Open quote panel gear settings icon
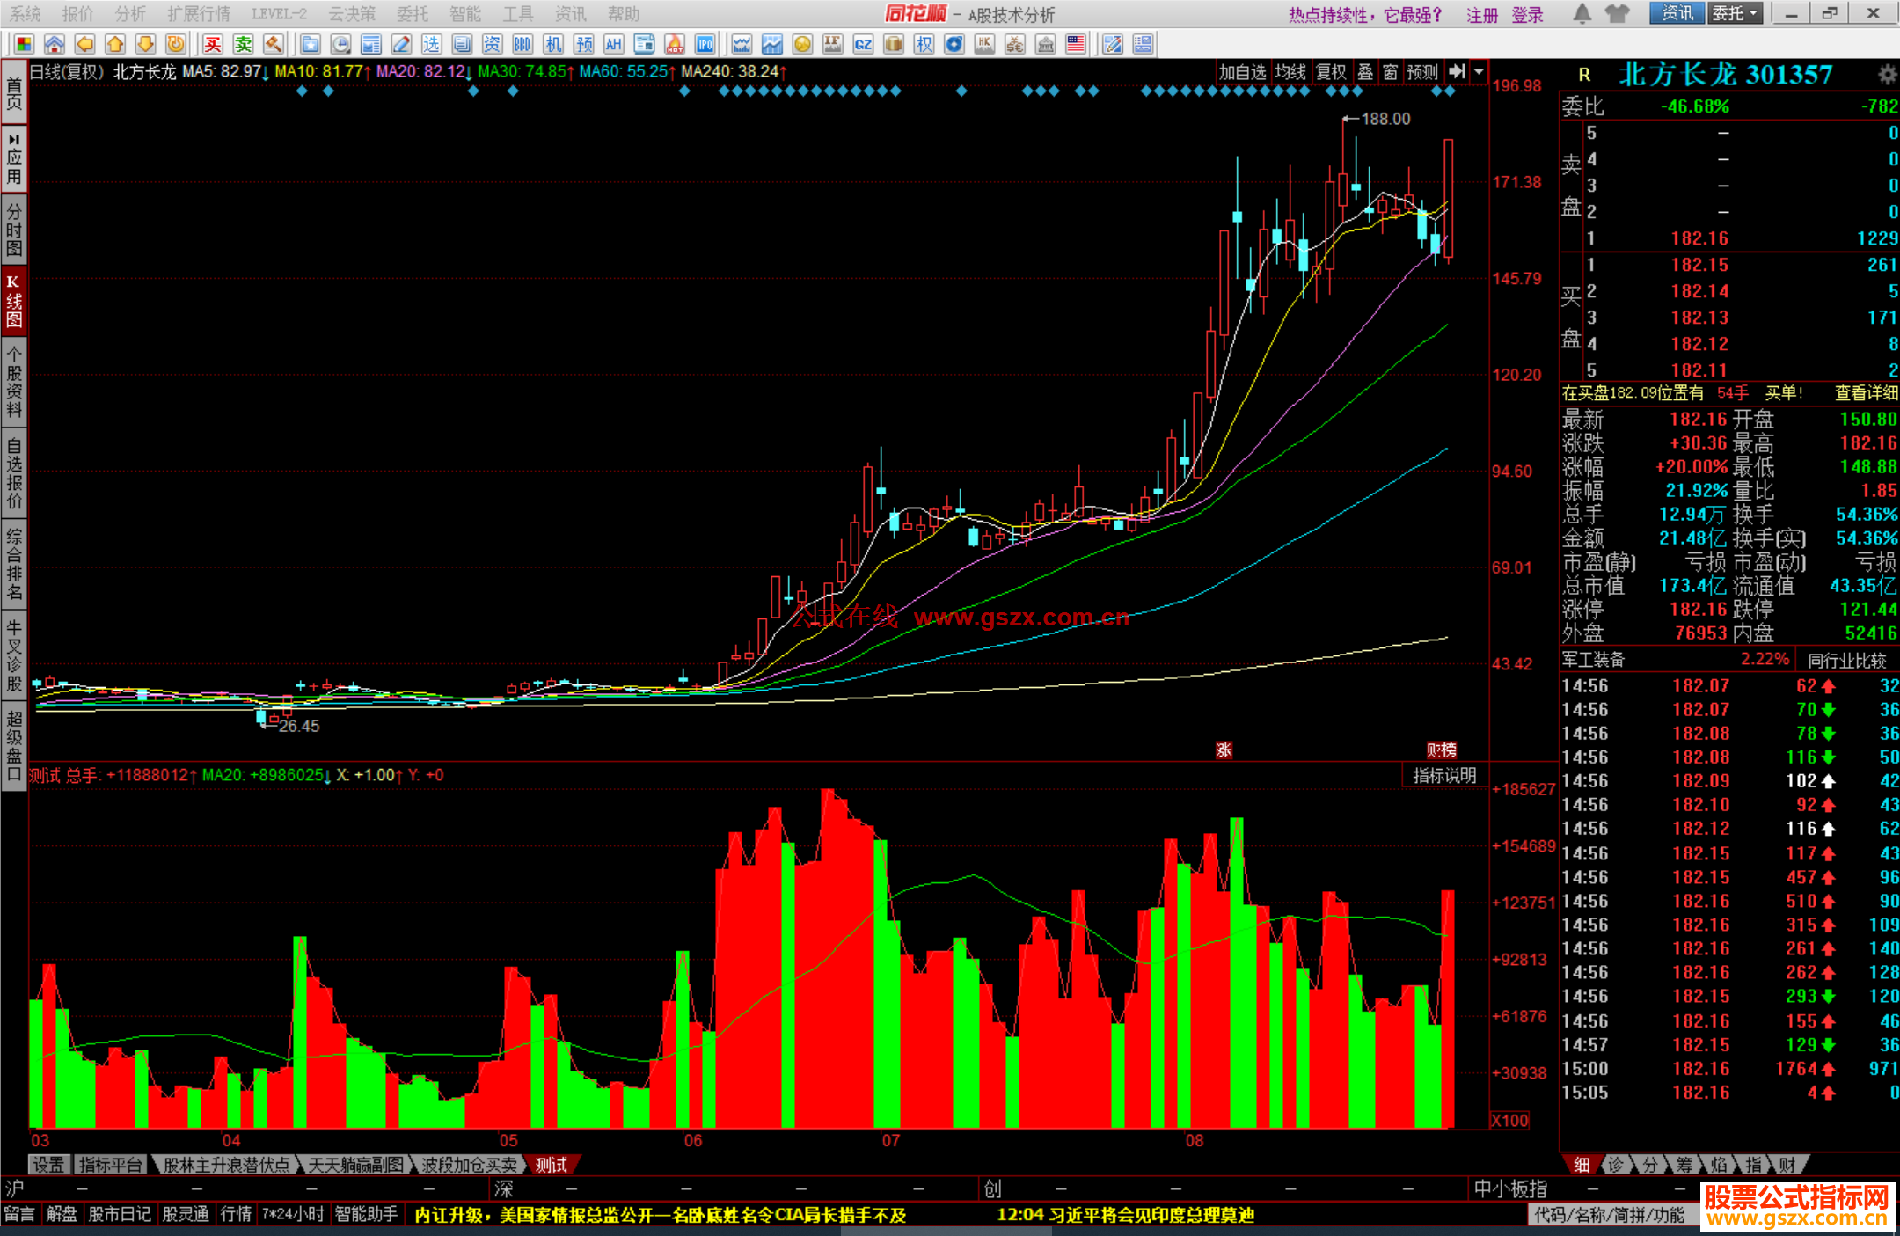This screenshot has width=1900, height=1236. point(1886,74)
